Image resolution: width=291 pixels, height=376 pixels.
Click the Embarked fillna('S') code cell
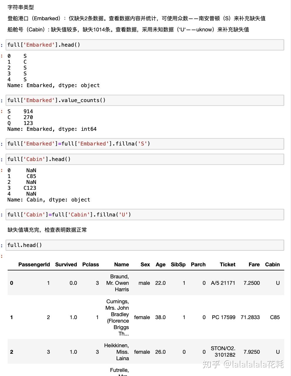coord(145,144)
